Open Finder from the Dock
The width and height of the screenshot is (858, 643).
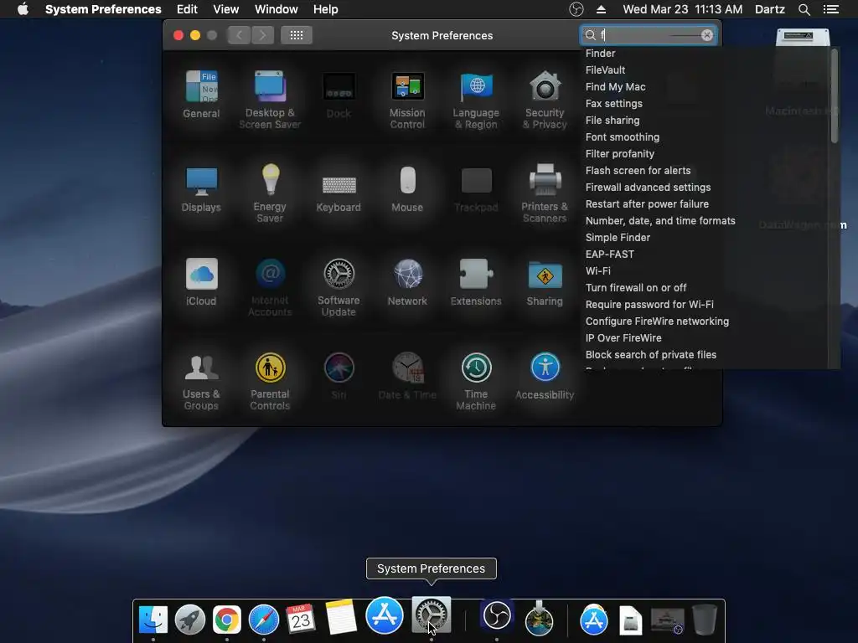point(153,620)
